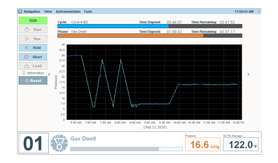Click the pause icon on the Hold button

27,48
